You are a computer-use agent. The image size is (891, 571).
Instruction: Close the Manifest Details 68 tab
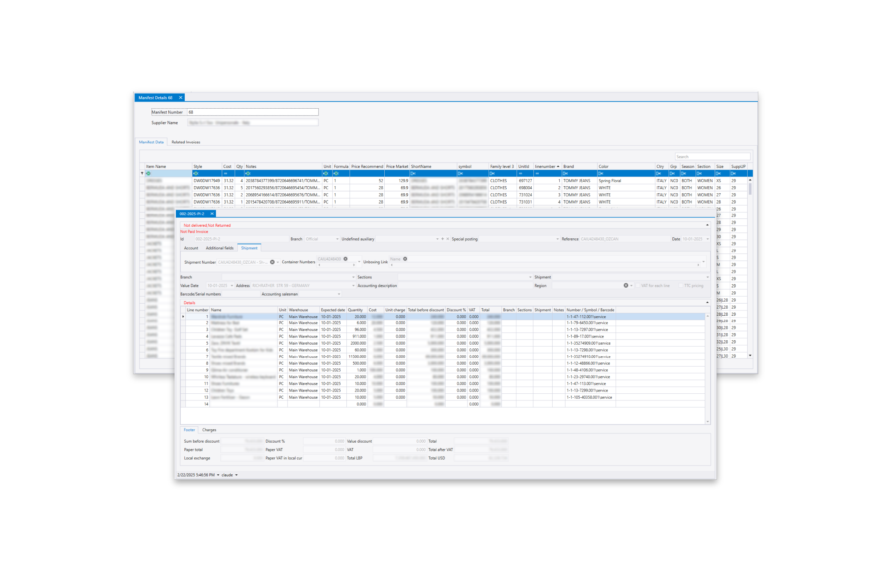point(180,98)
